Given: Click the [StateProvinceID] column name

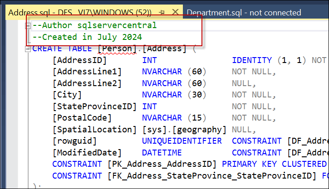Looking at the screenshot, I should (x=95, y=107).
